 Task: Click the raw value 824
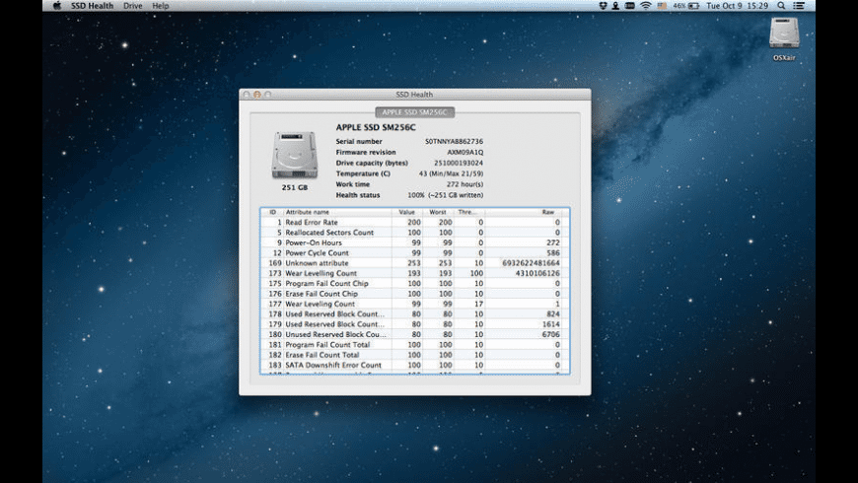tap(553, 314)
